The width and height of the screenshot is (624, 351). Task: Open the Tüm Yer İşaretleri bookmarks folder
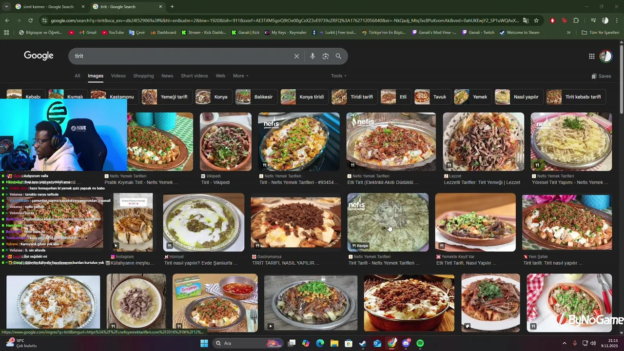tap(600, 33)
